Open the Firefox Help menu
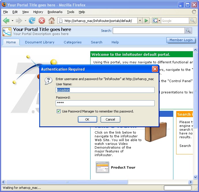This screenshot has height=192, width=199. [x=82, y=12]
